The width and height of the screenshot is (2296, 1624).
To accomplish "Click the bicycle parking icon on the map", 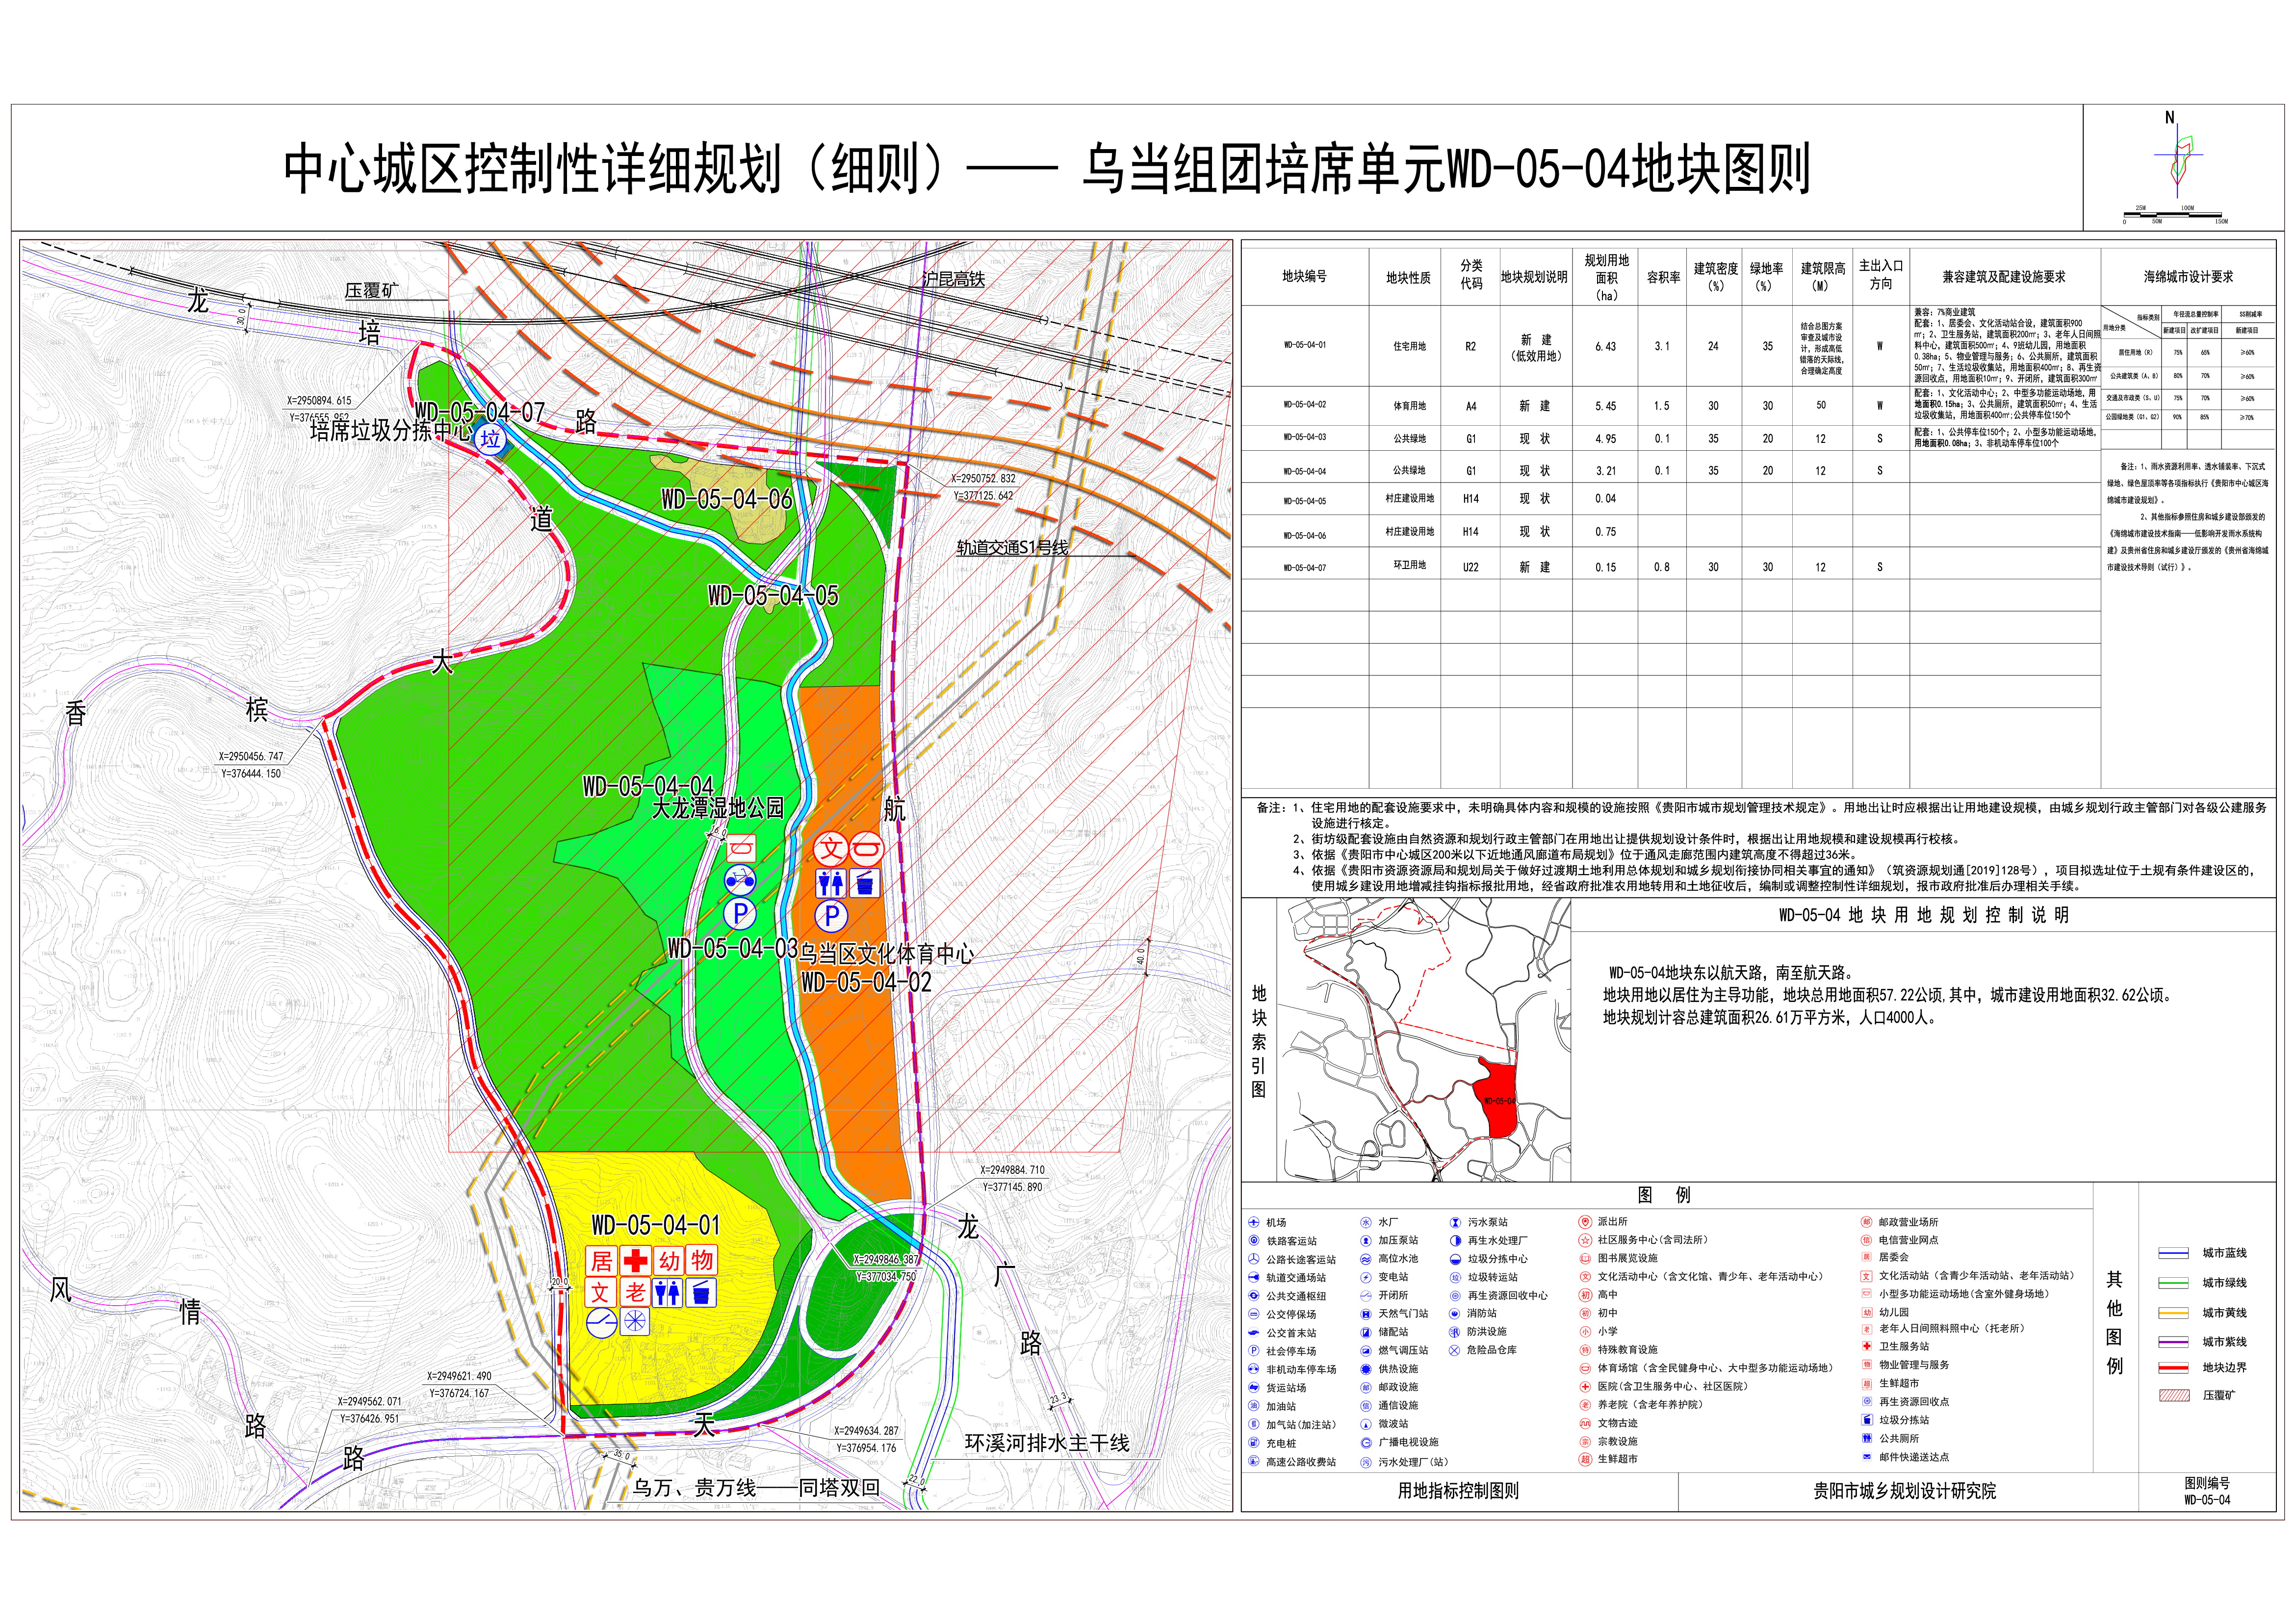I will click(x=739, y=881).
